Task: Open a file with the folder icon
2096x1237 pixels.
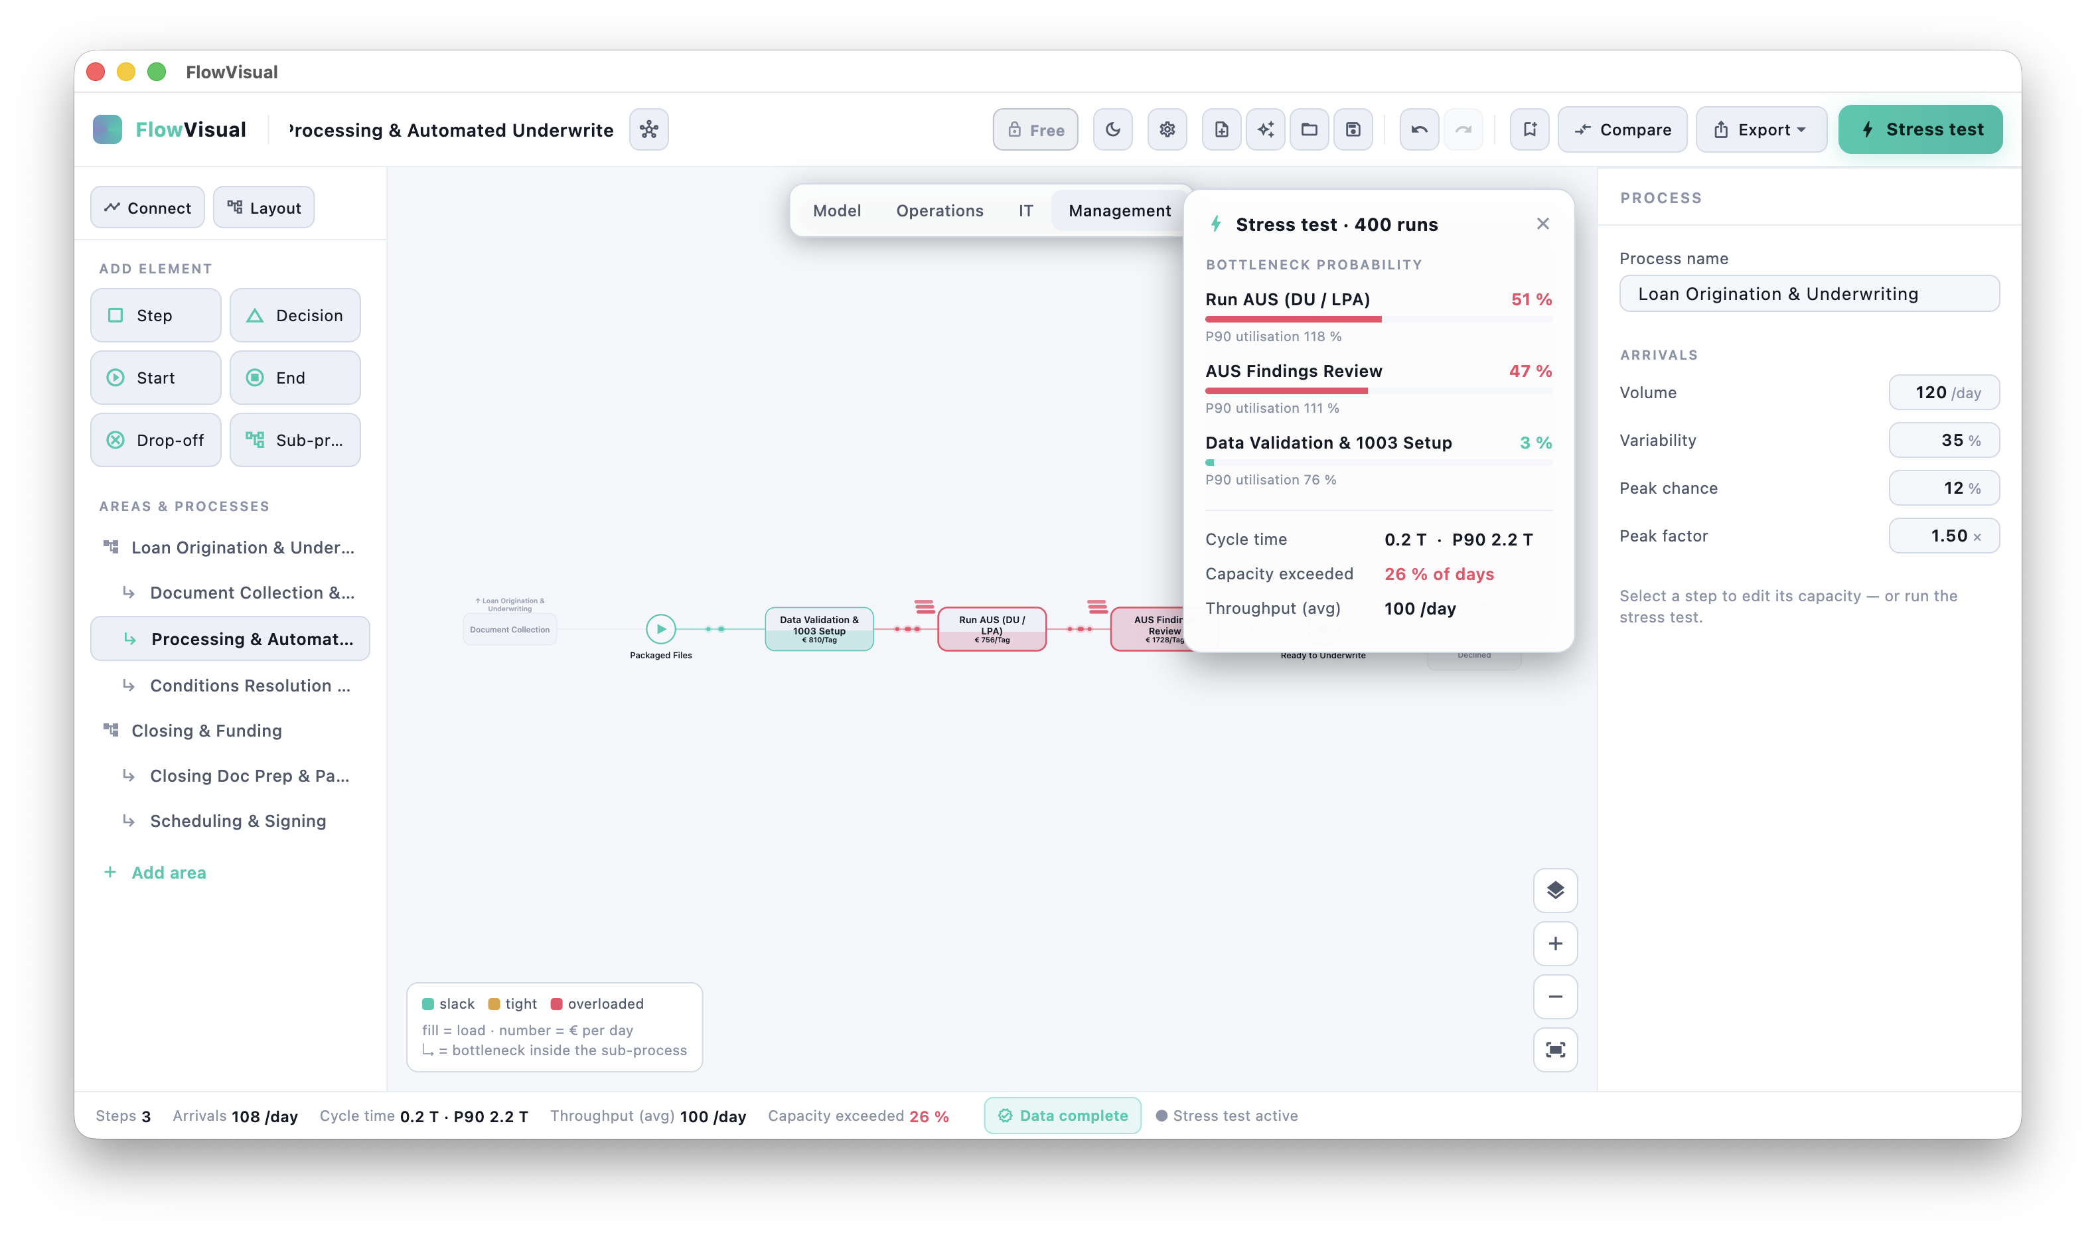Action: tap(1310, 129)
